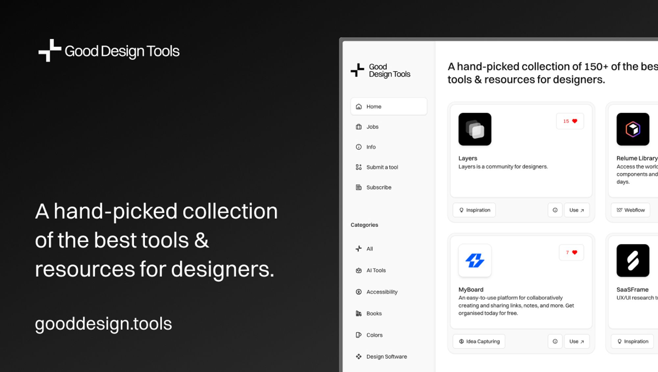Click the Home navigation icon
The image size is (658, 372).
(x=359, y=106)
